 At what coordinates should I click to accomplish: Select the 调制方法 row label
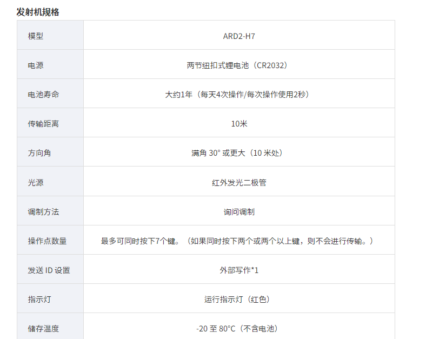[43, 211]
